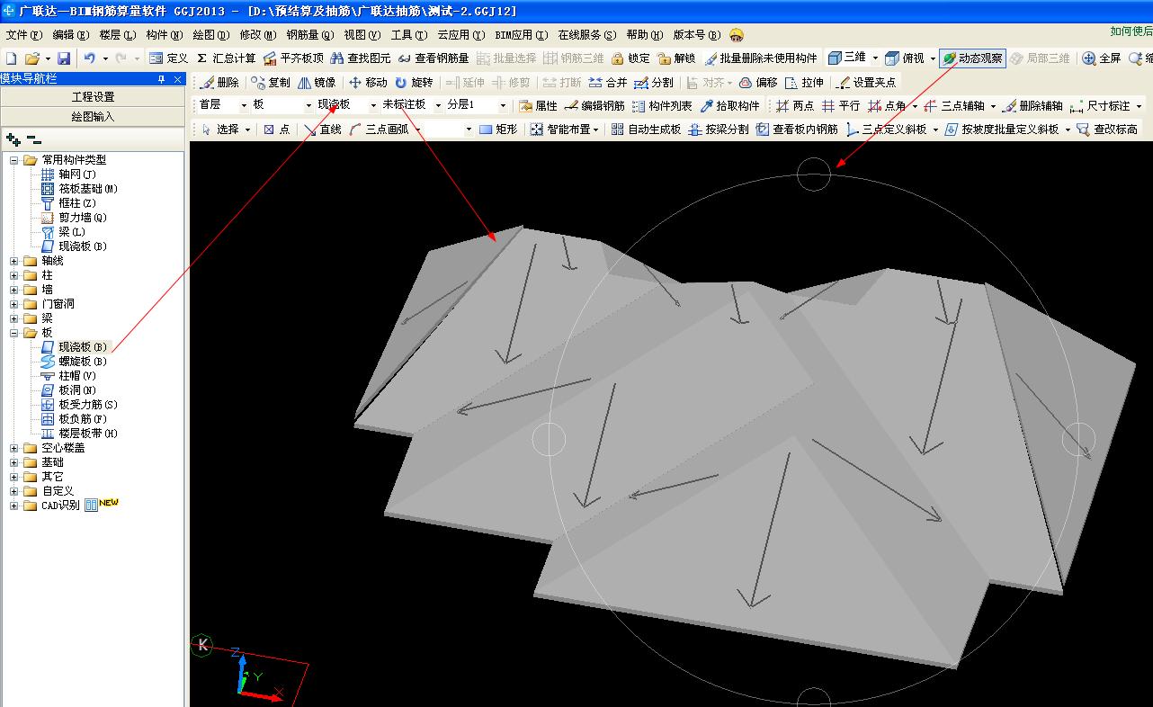Open 定义 (Define) tool
The image size is (1153, 707).
168,58
